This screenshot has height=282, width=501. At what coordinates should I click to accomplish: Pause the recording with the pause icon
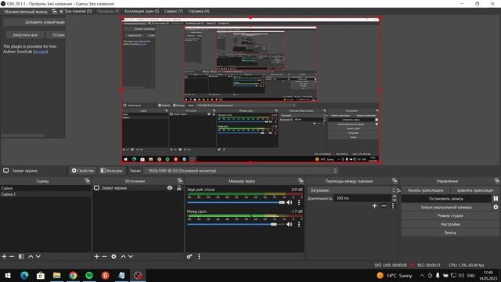(x=496, y=198)
